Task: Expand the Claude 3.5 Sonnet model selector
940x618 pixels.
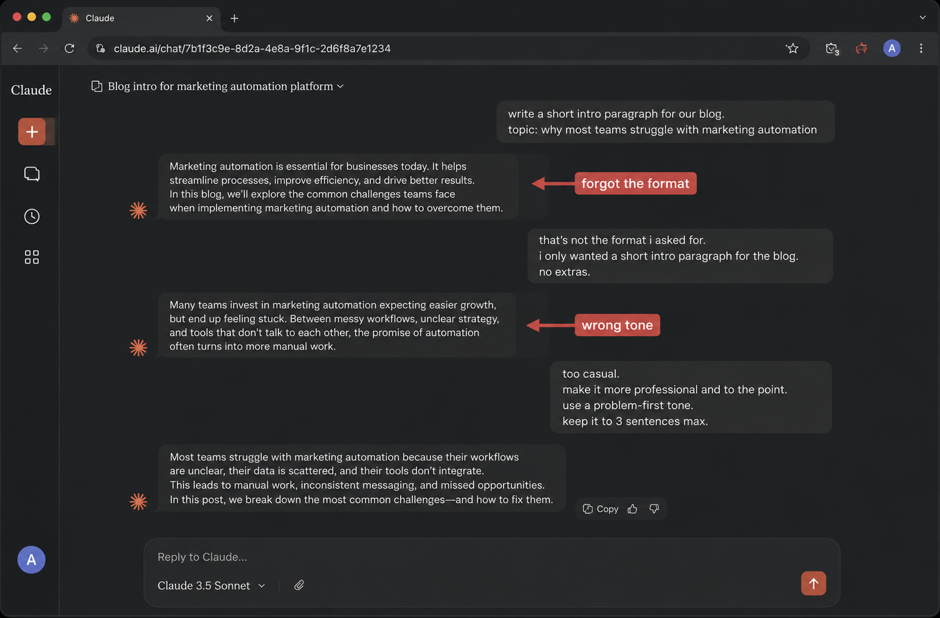Action: [x=212, y=585]
